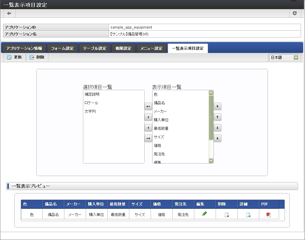The width and height of the screenshot is (305, 240).
Task: Click the 発注先 preview column header
Action: (183, 204)
